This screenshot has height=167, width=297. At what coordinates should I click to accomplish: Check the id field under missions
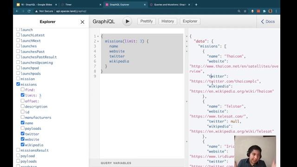(x=23, y=111)
